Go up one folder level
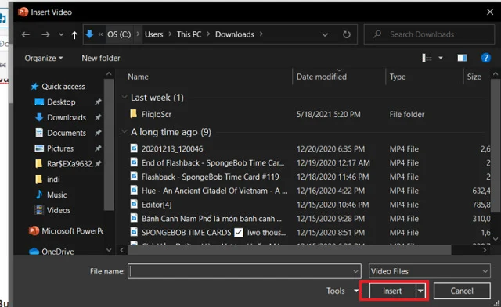The width and height of the screenshot is (501, 307). point(74,34)
